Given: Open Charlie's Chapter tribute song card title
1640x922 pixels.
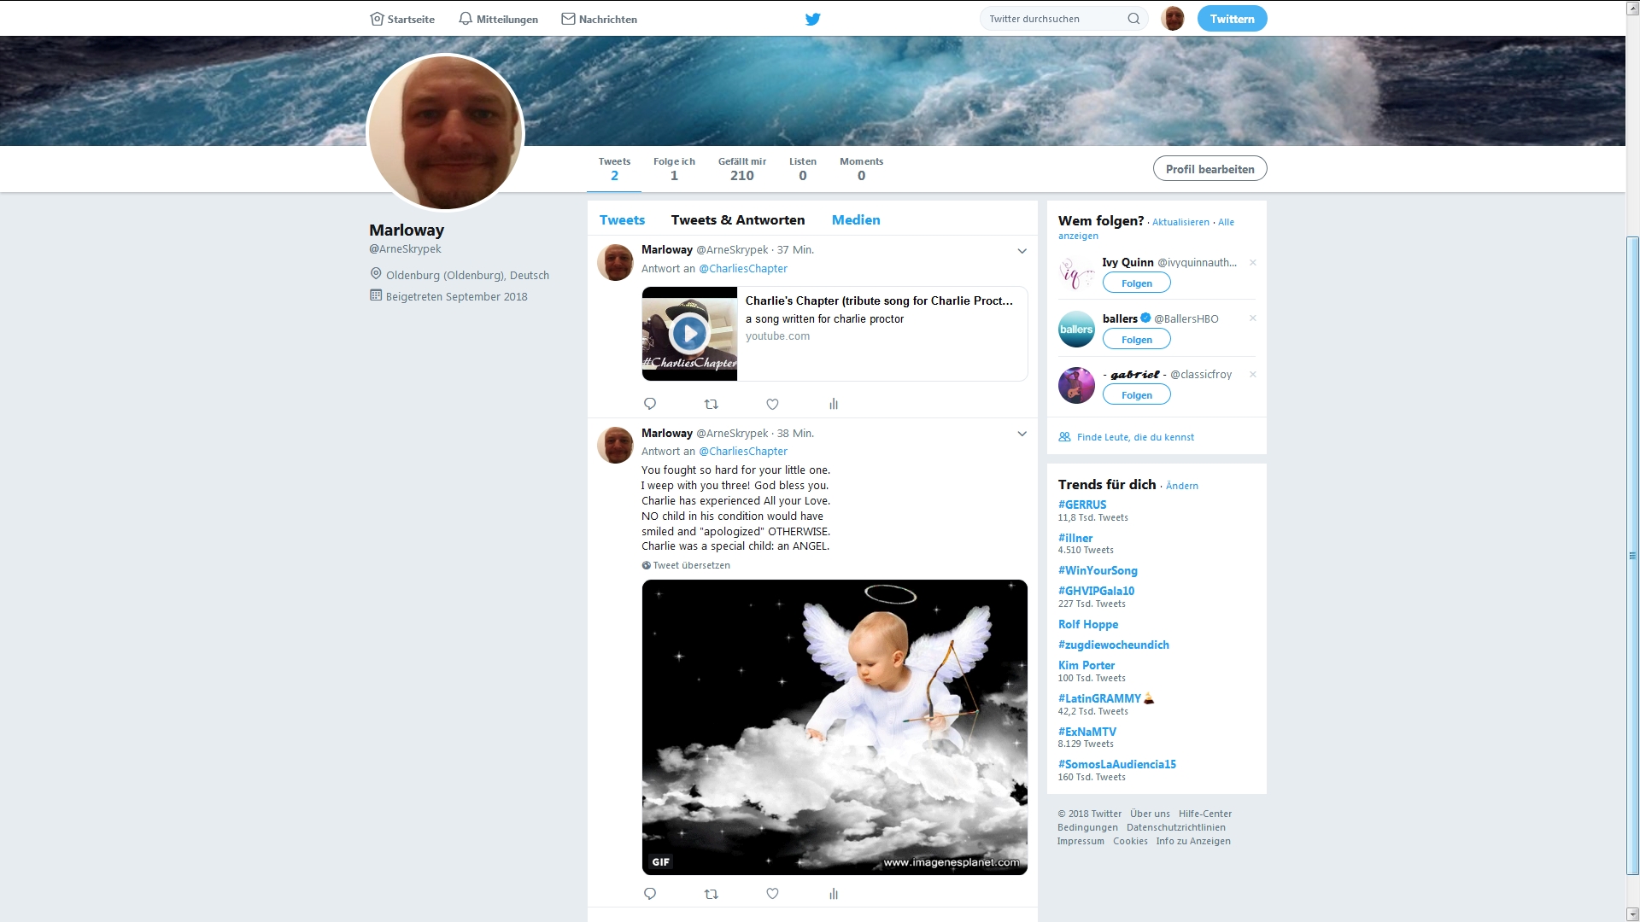Looking at the screenshot, I should (x=879, y=301).
